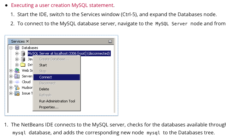Viewport: 226px width, 140px height.
Task: Expand the Java DB node
Action: [17, 59]
